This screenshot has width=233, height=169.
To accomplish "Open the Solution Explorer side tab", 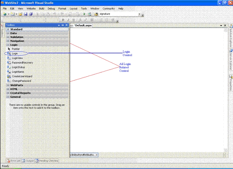I will [x=231, y=36].
